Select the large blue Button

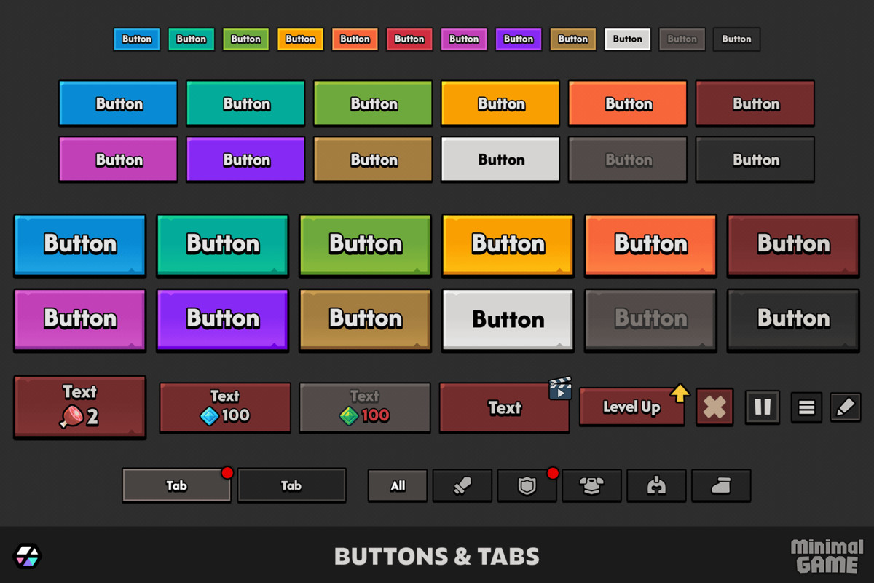pyautogui.click(x=79, y=246)
